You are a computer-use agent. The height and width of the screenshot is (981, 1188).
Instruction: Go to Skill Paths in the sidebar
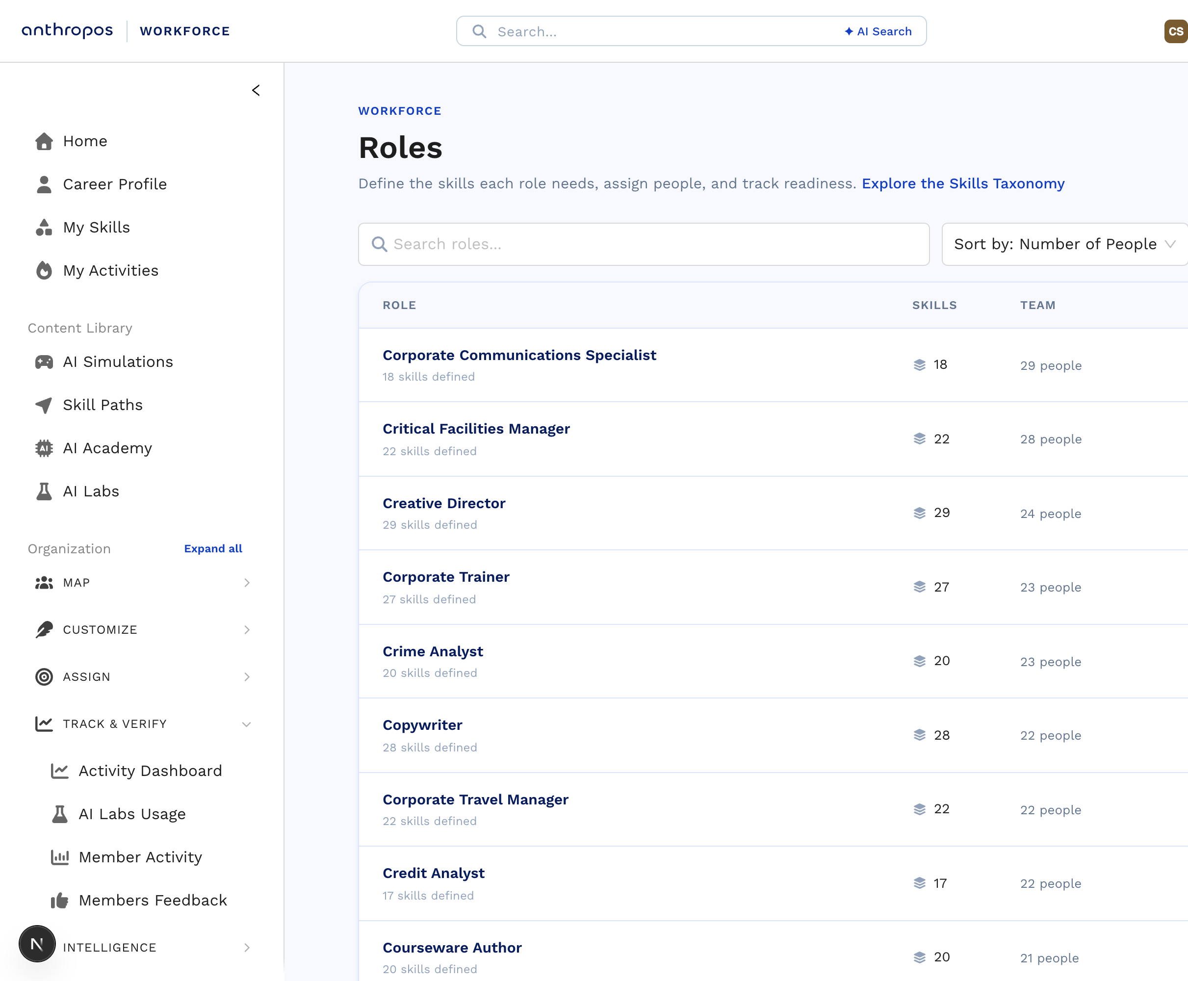(103, 405)
